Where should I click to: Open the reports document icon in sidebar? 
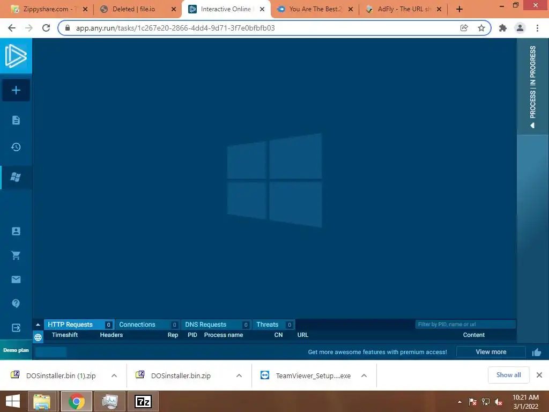tap(16, 120)
